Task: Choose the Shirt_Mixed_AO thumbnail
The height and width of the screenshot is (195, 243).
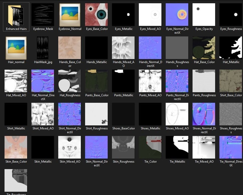Action: point(43,114)
